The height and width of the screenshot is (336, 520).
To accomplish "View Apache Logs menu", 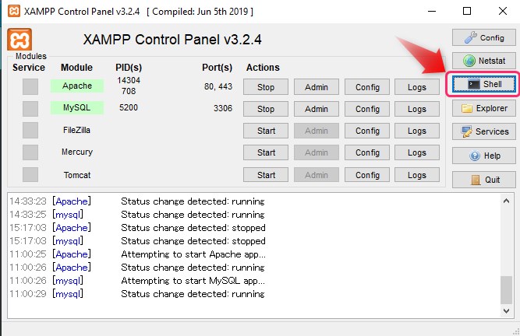I will pos(417,87).
